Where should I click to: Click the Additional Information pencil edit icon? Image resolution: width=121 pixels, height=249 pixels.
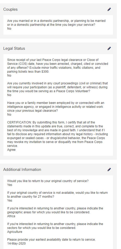109,170
